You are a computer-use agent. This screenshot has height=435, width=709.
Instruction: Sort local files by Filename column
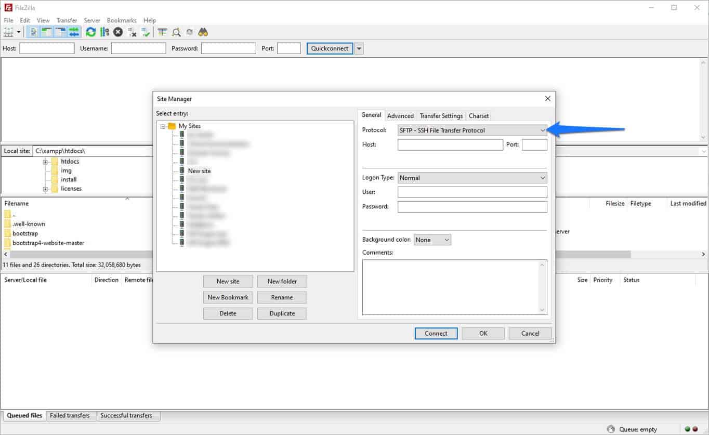17,203
